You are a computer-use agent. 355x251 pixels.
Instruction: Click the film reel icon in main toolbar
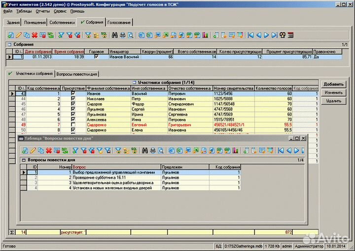pyautogui.click(x=283, y=35)
